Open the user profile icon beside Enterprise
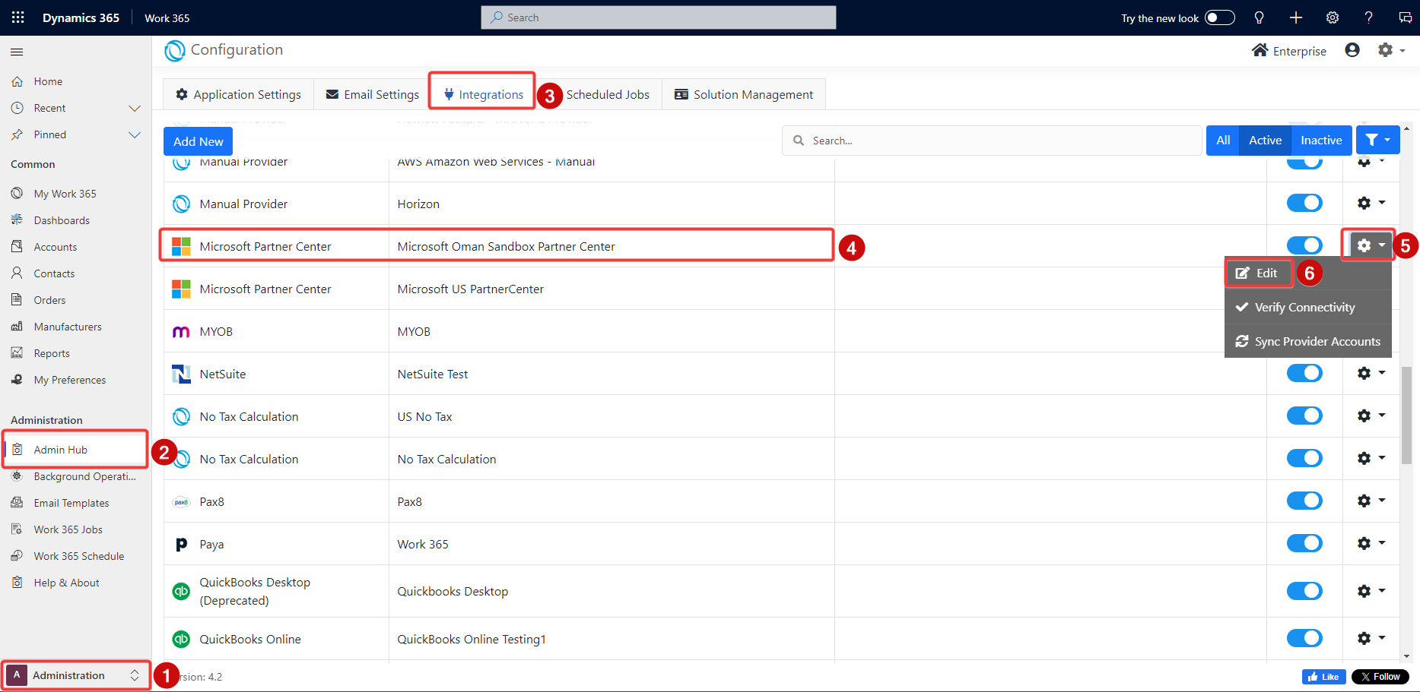1420x692 pixels. tap(1352, 50)
